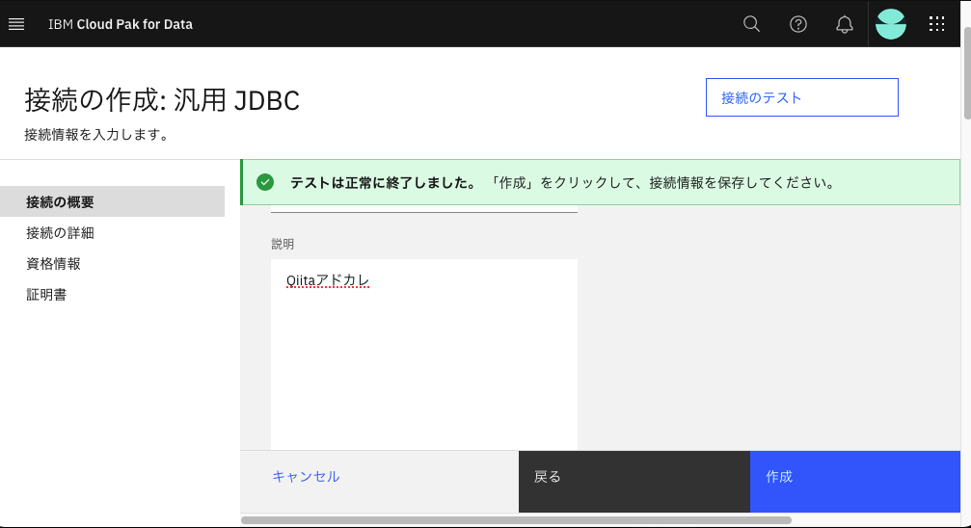The width and height of the screenshot is (971, 528).
Task: Click the 作成 button
Action: click(855, 482)
